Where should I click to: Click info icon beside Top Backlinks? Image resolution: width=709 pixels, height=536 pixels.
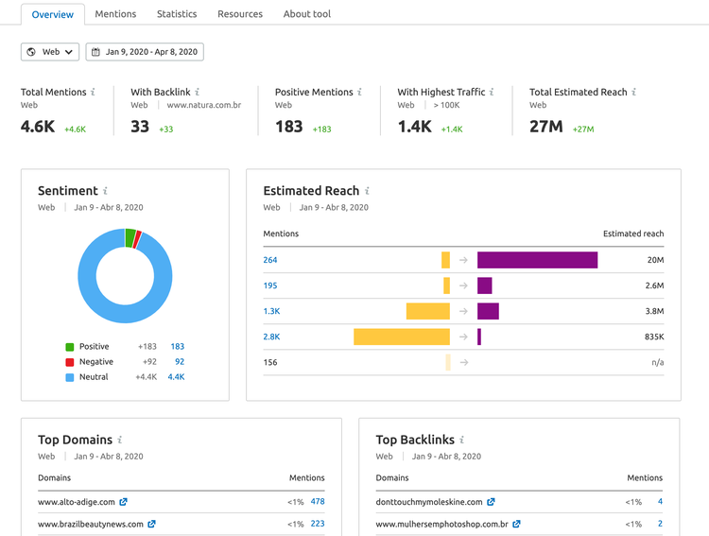461,440
